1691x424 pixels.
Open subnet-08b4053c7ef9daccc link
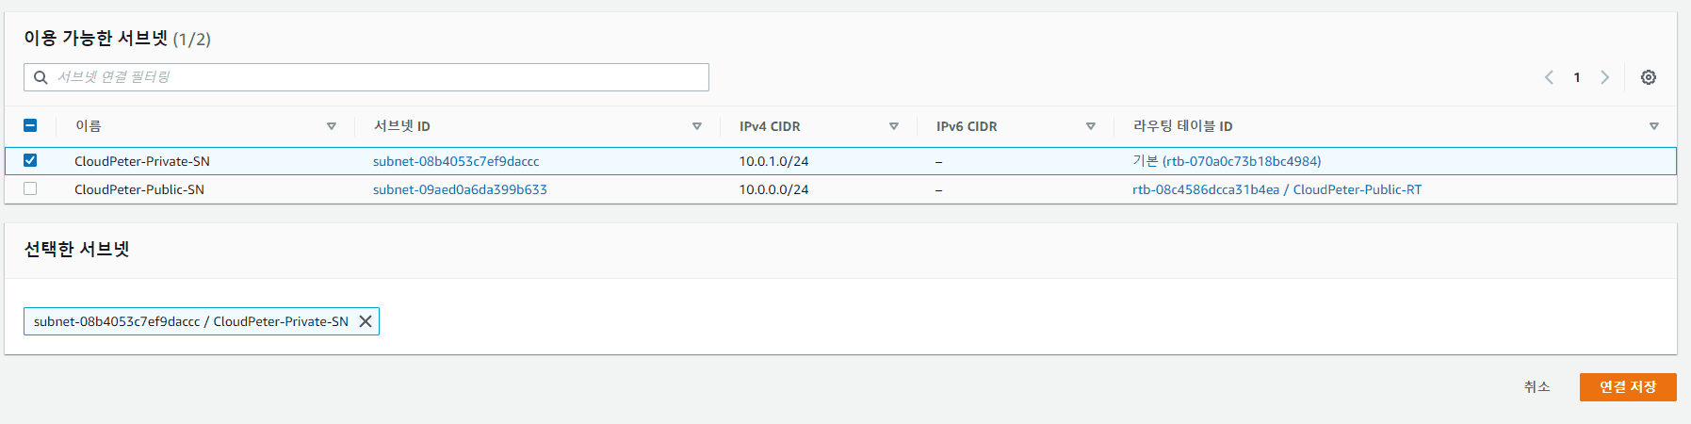coord(456,161)
